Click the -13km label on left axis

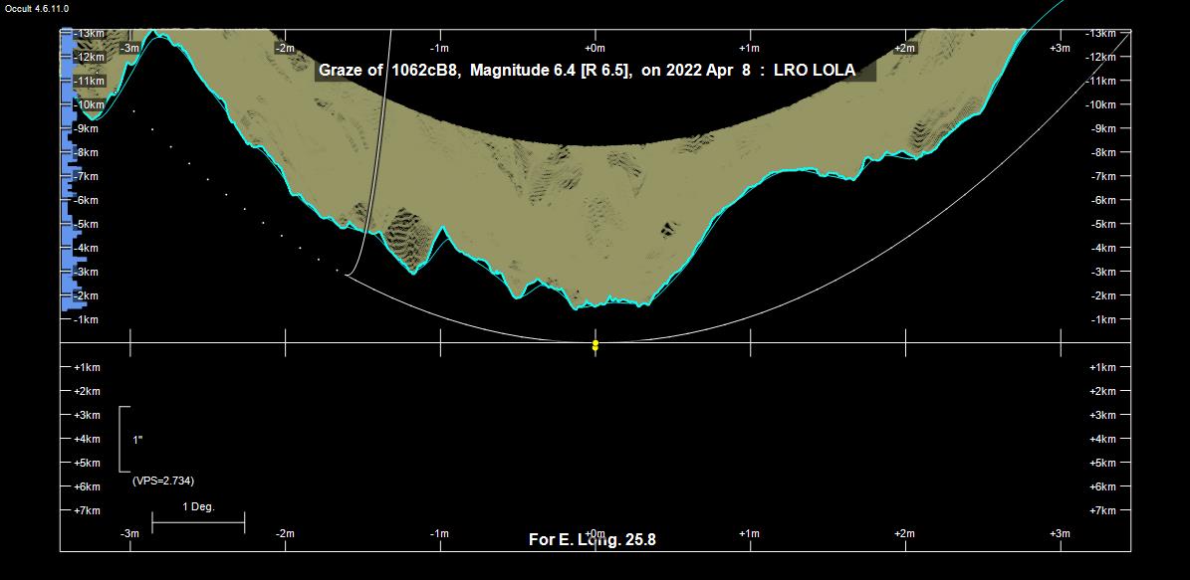point(89,33)
